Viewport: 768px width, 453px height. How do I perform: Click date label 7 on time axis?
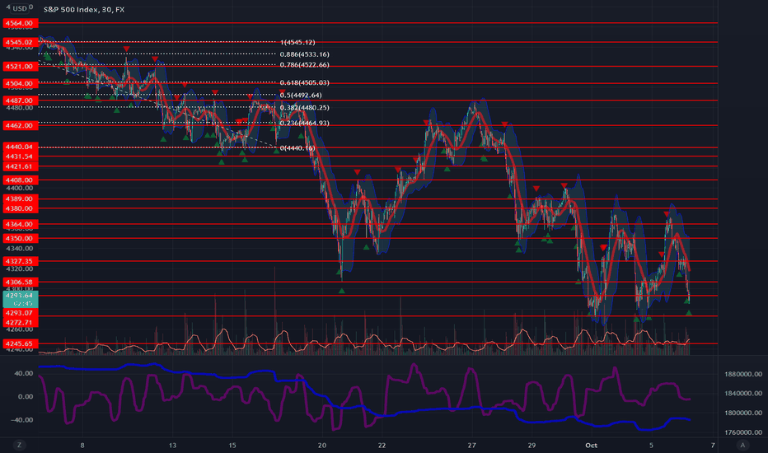tap(713, 445)
